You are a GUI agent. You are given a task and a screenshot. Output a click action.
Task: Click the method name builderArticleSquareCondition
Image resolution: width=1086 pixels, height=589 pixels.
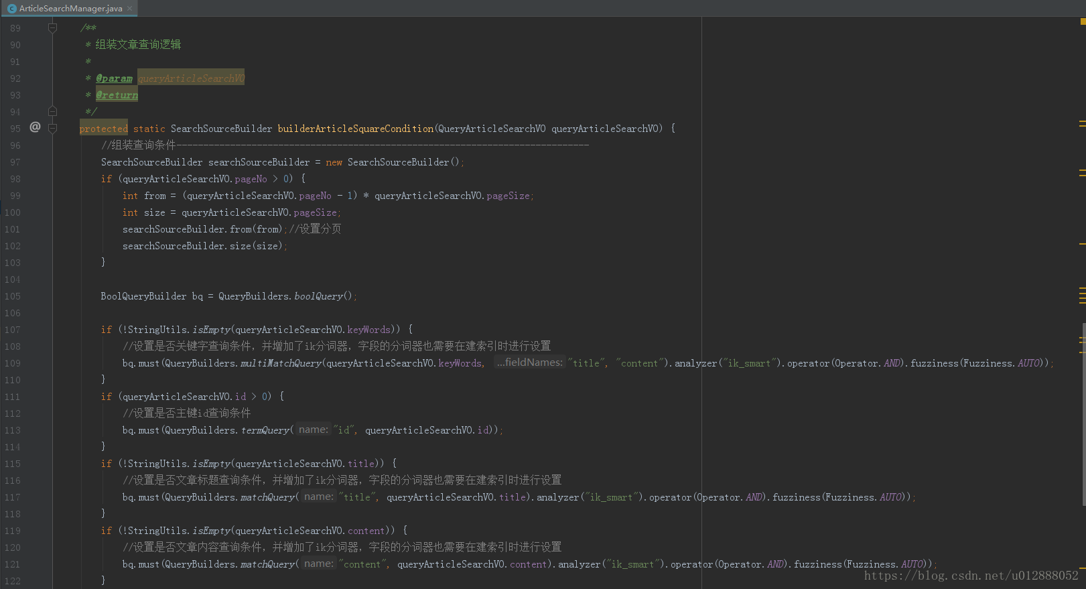[x=356, y=129]
